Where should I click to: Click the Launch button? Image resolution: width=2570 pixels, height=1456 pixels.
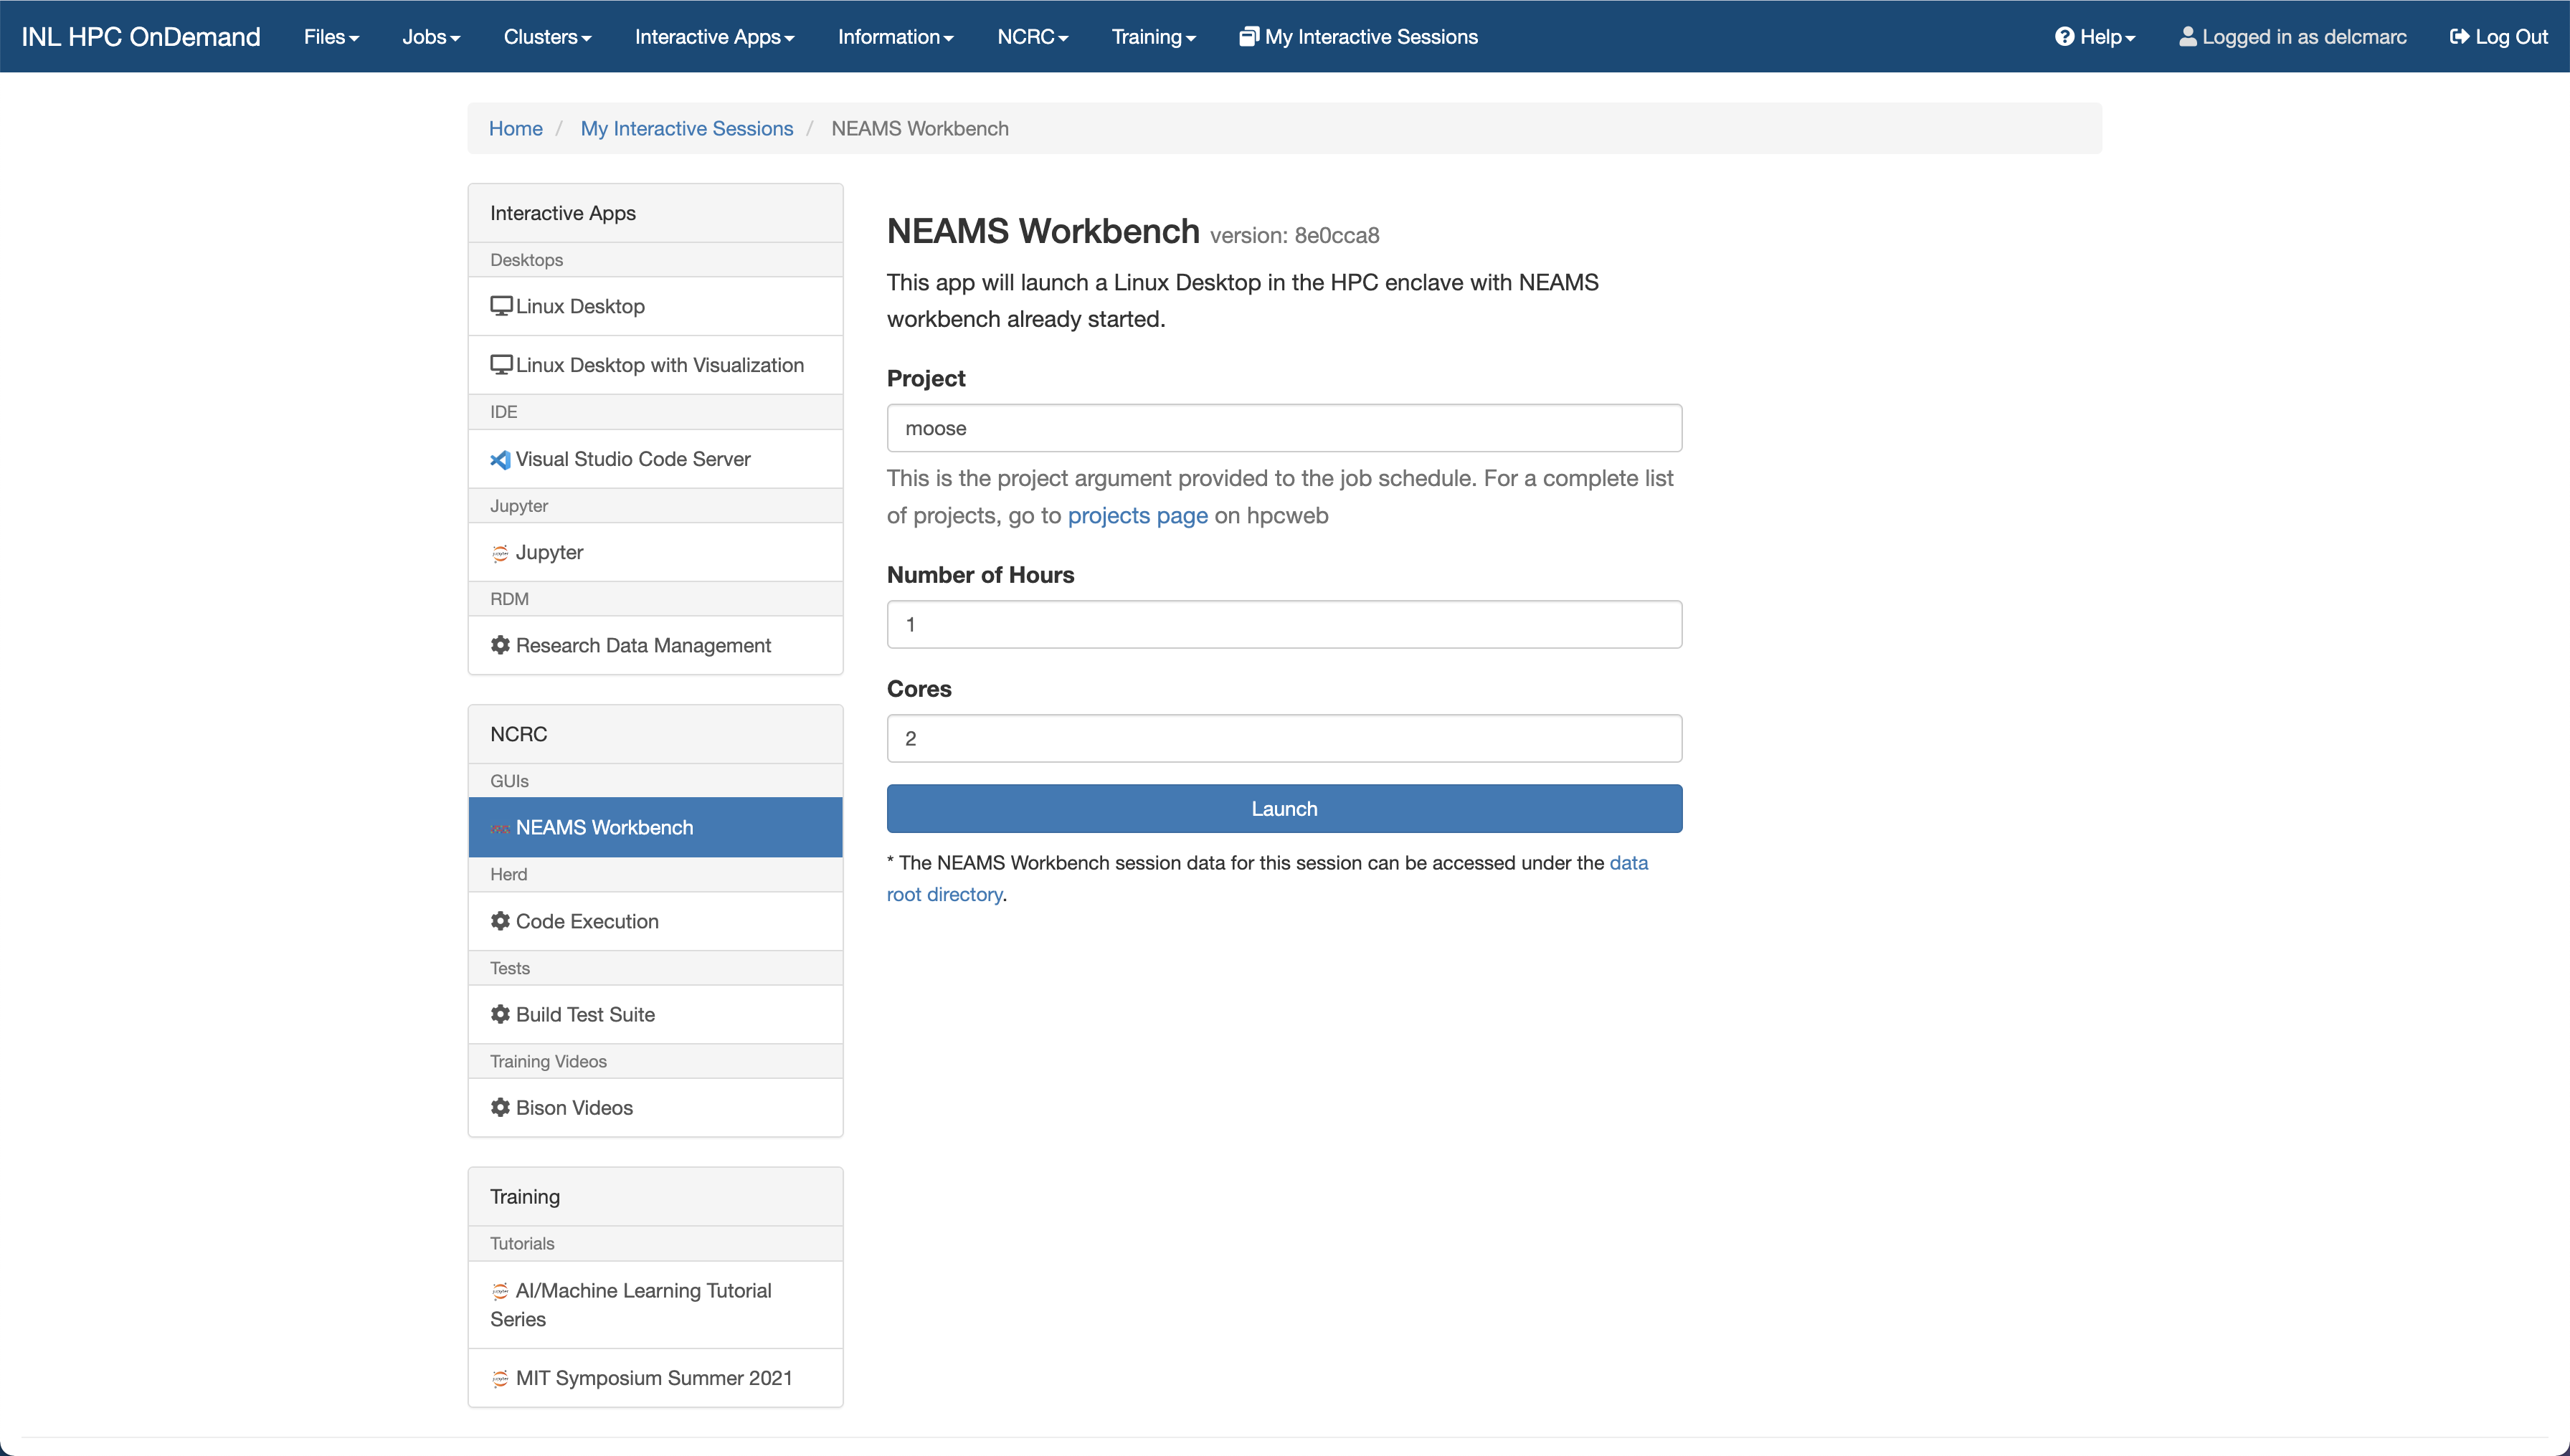[1284, 809]
